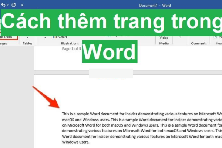Open the Undo history dropdown arrow
This screenshot has height=148, width=222.
click(8, 5)
